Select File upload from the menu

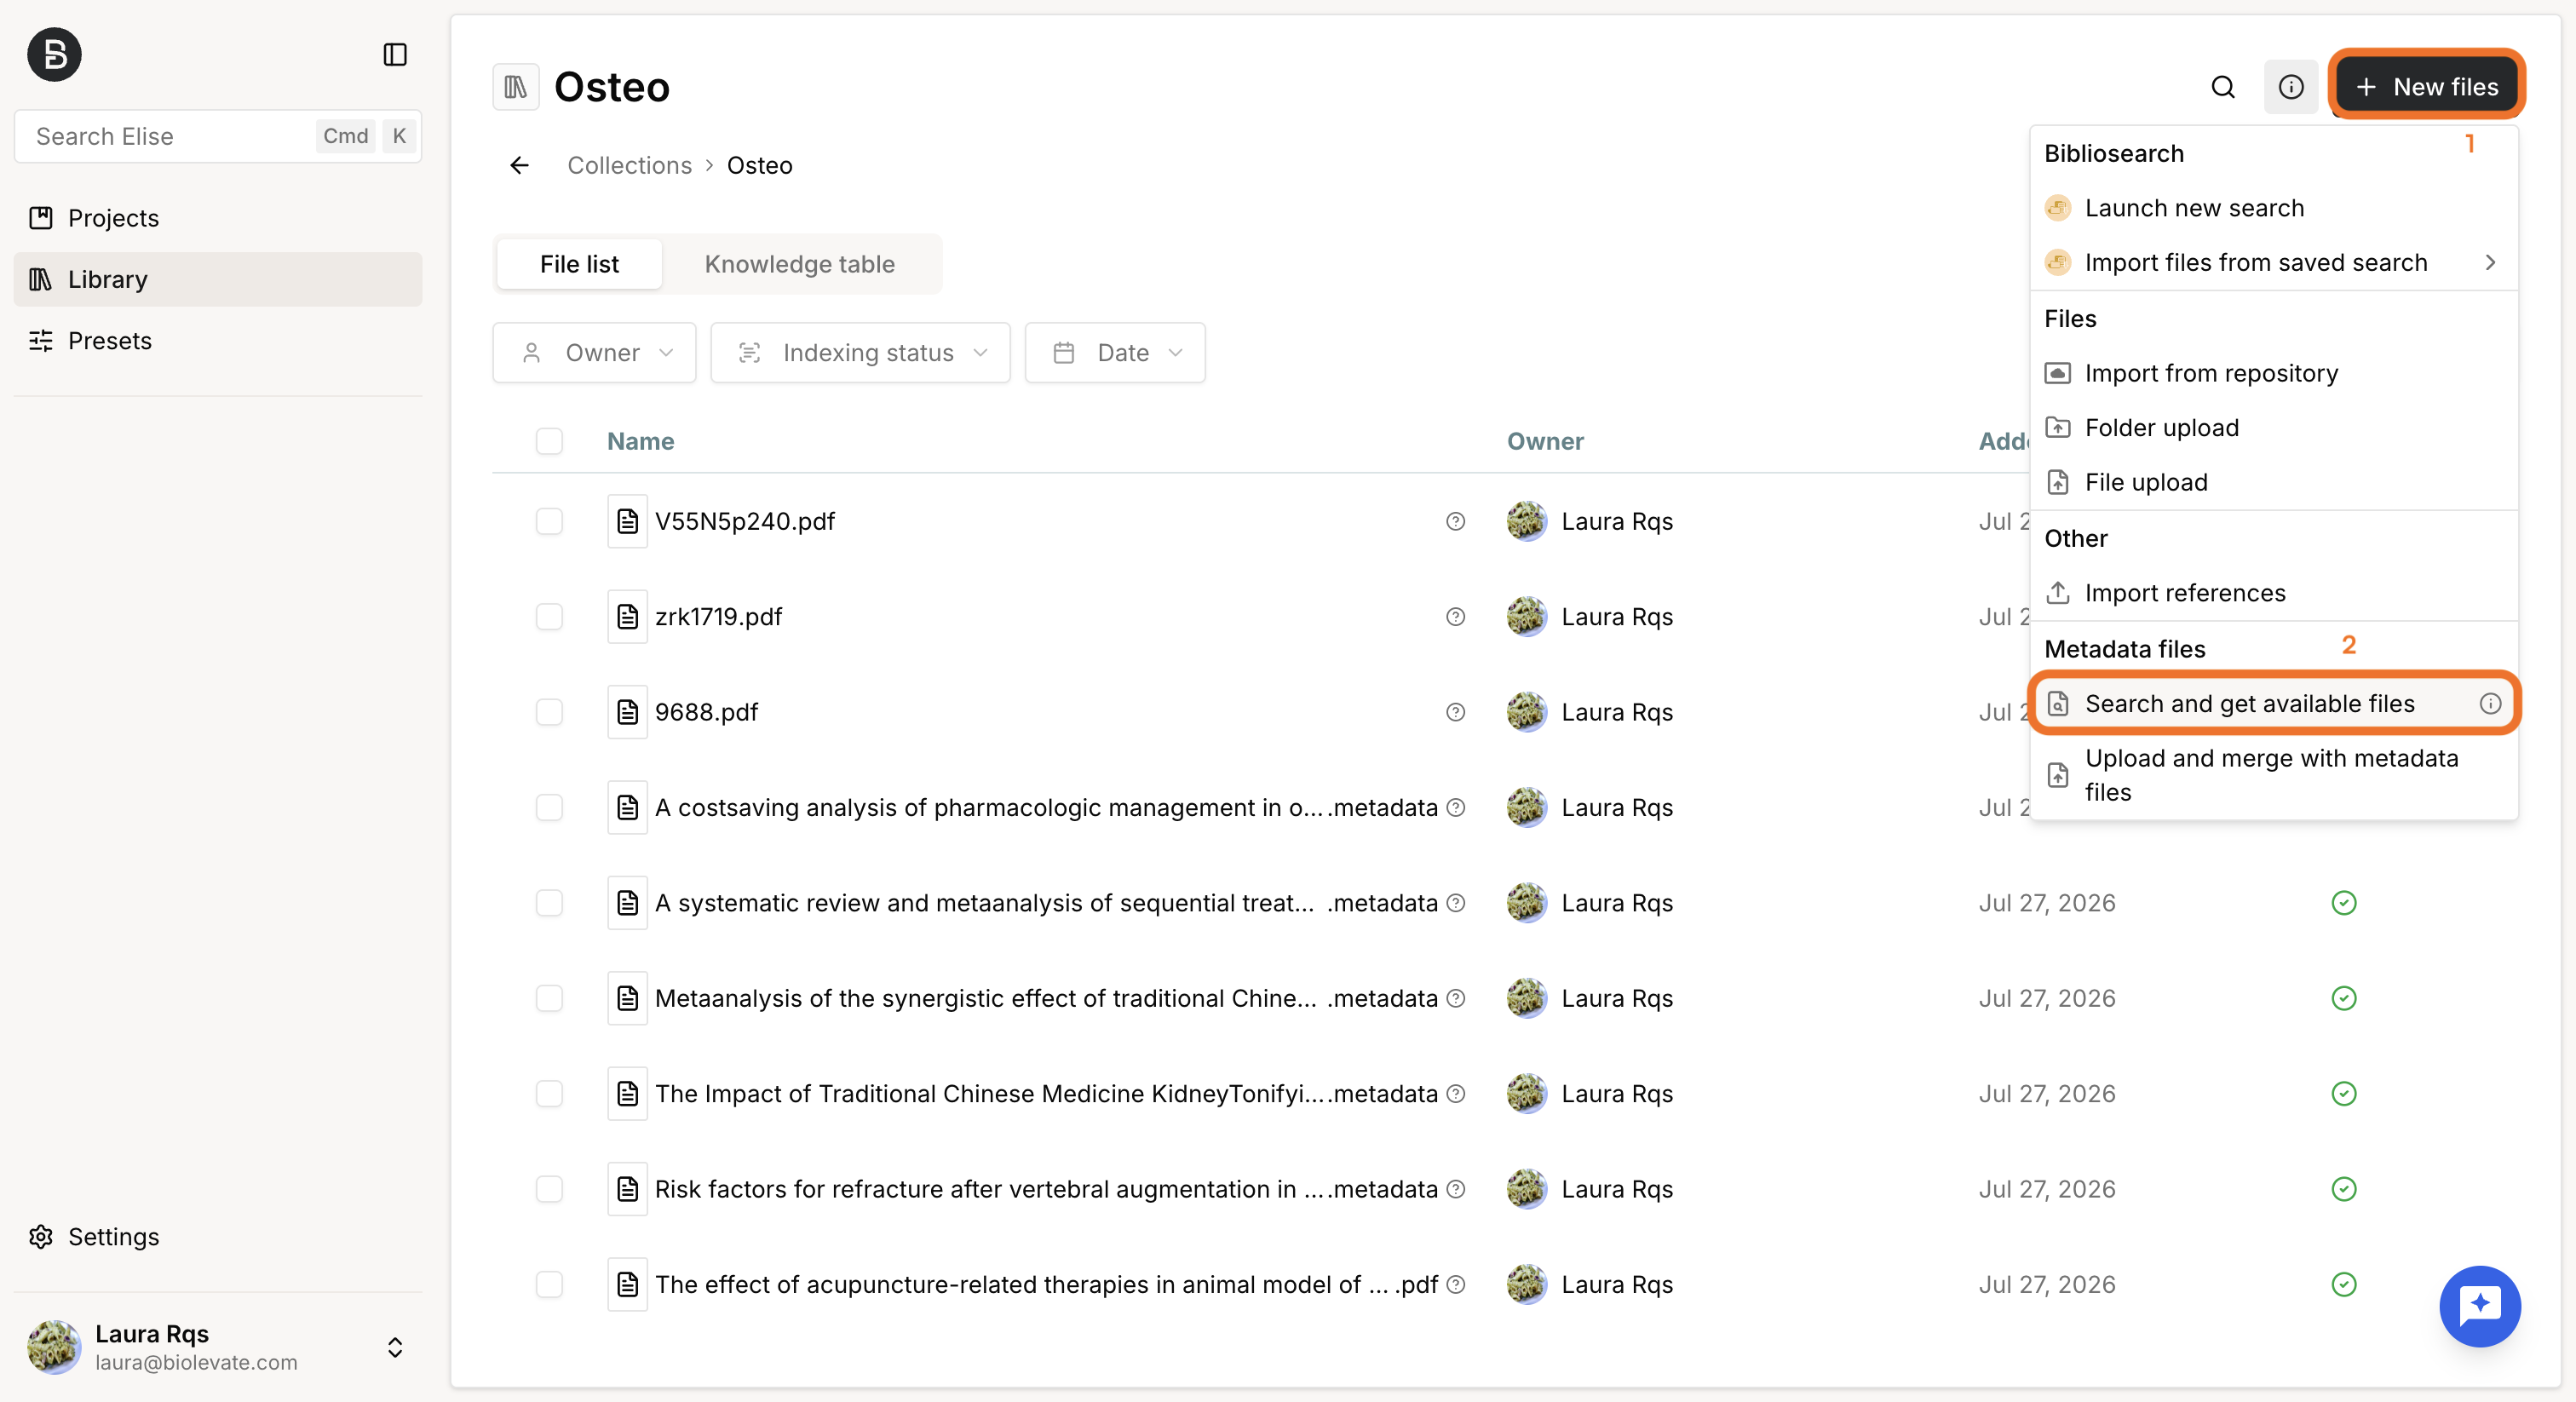pyautogui.click(x=2273, y=483)
